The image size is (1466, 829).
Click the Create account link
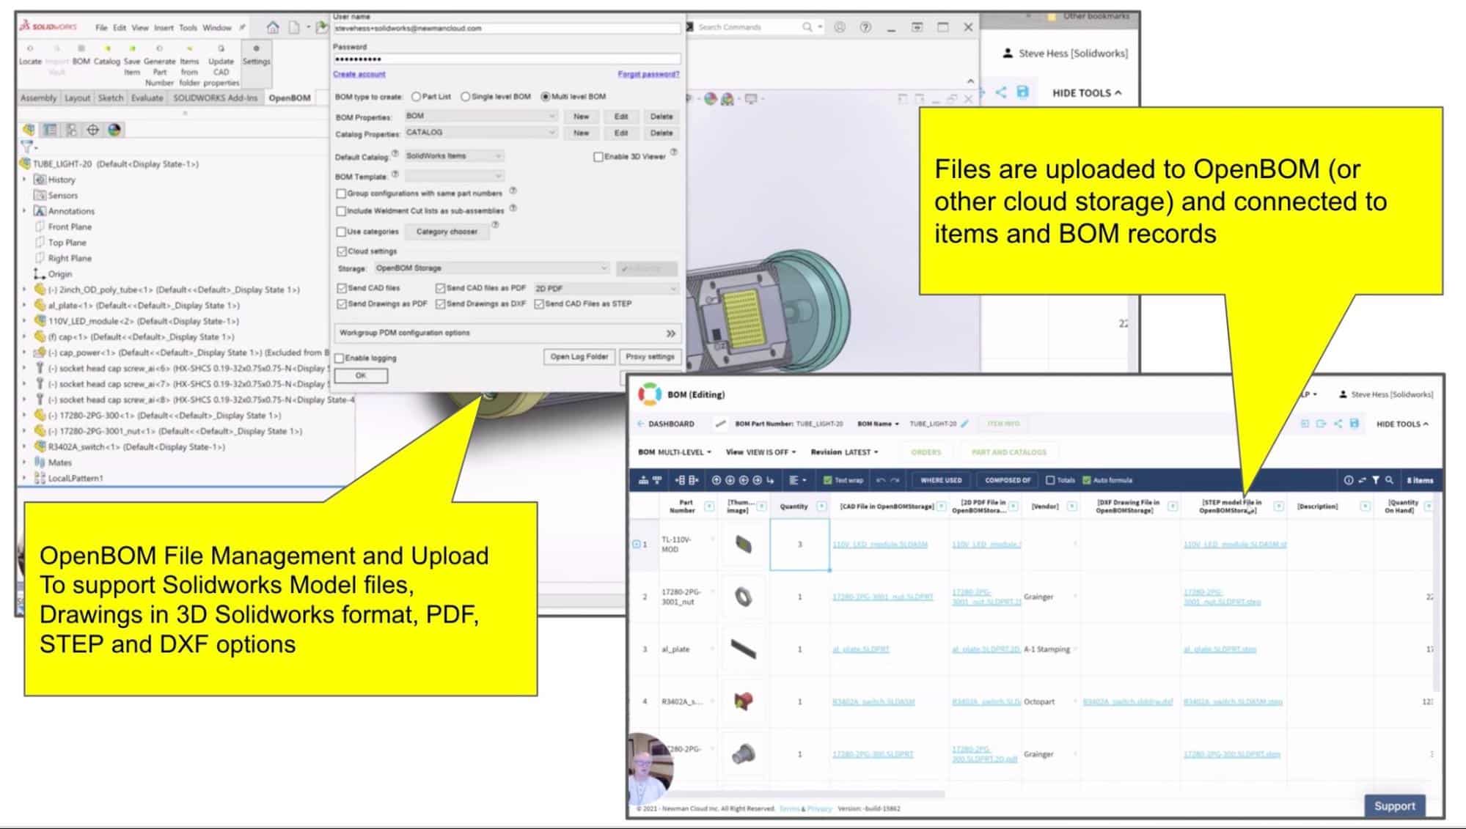[359, 74]
